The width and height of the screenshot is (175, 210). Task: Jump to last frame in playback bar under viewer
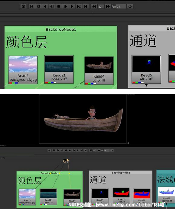click(x=86, y=150)
